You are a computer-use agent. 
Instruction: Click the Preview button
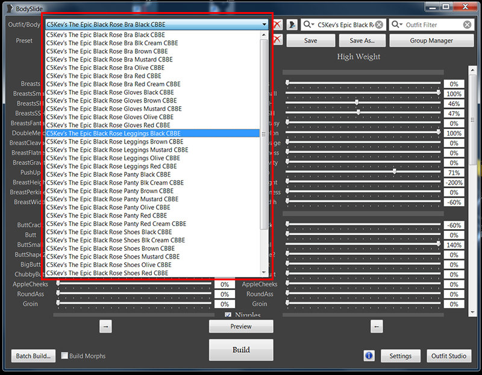241,326
